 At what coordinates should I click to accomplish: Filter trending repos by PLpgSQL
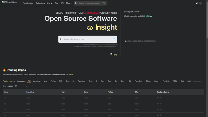coord(166,81)
